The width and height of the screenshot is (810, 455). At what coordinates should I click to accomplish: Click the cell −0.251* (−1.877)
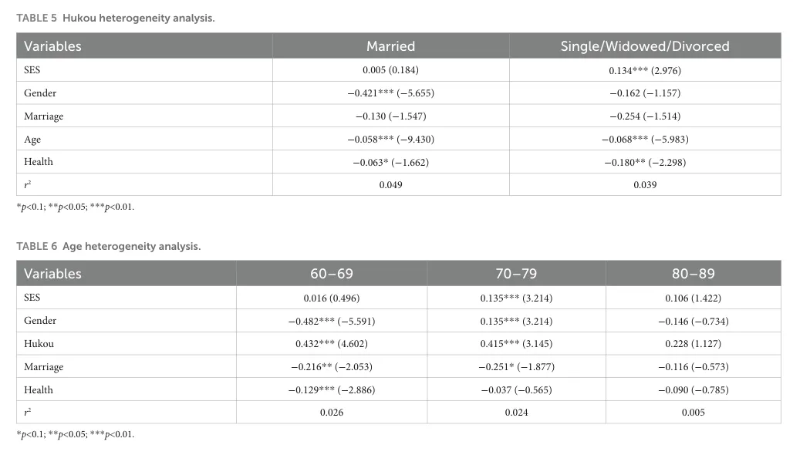(516, 366)
